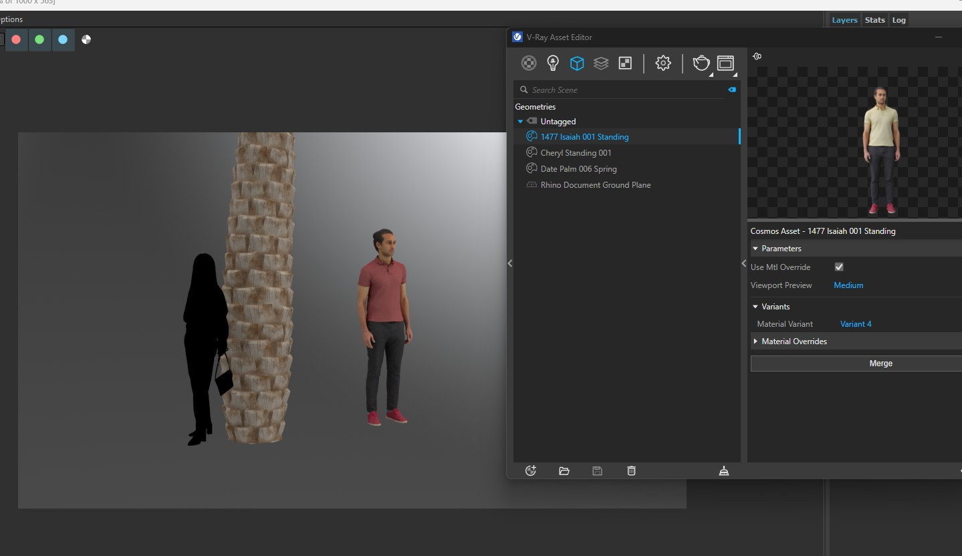Collapse the right properties panel arrow

tap(744, 263)
